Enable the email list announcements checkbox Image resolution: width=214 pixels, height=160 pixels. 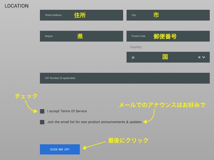click(42, 122)
